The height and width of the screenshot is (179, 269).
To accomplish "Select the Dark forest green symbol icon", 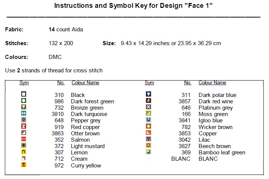I will 24,101.
